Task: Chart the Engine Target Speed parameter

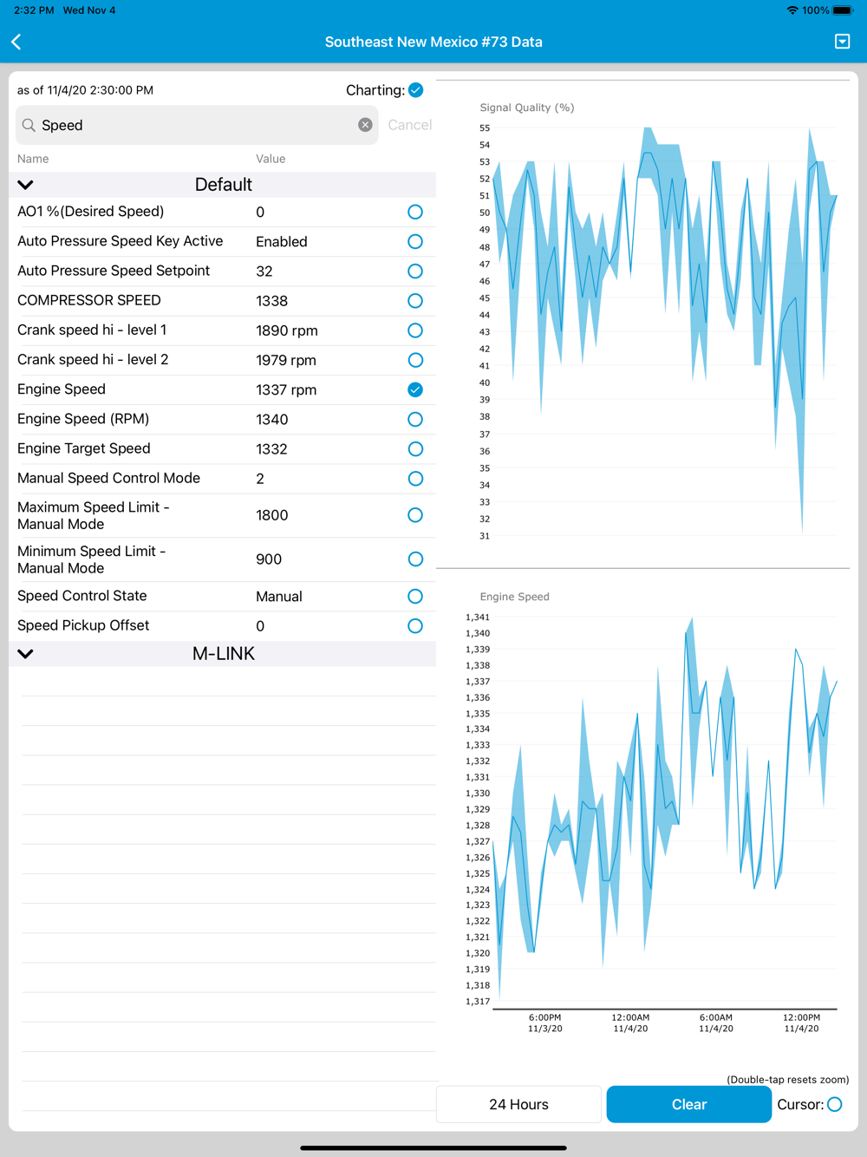Action: (x=415, y=448)
